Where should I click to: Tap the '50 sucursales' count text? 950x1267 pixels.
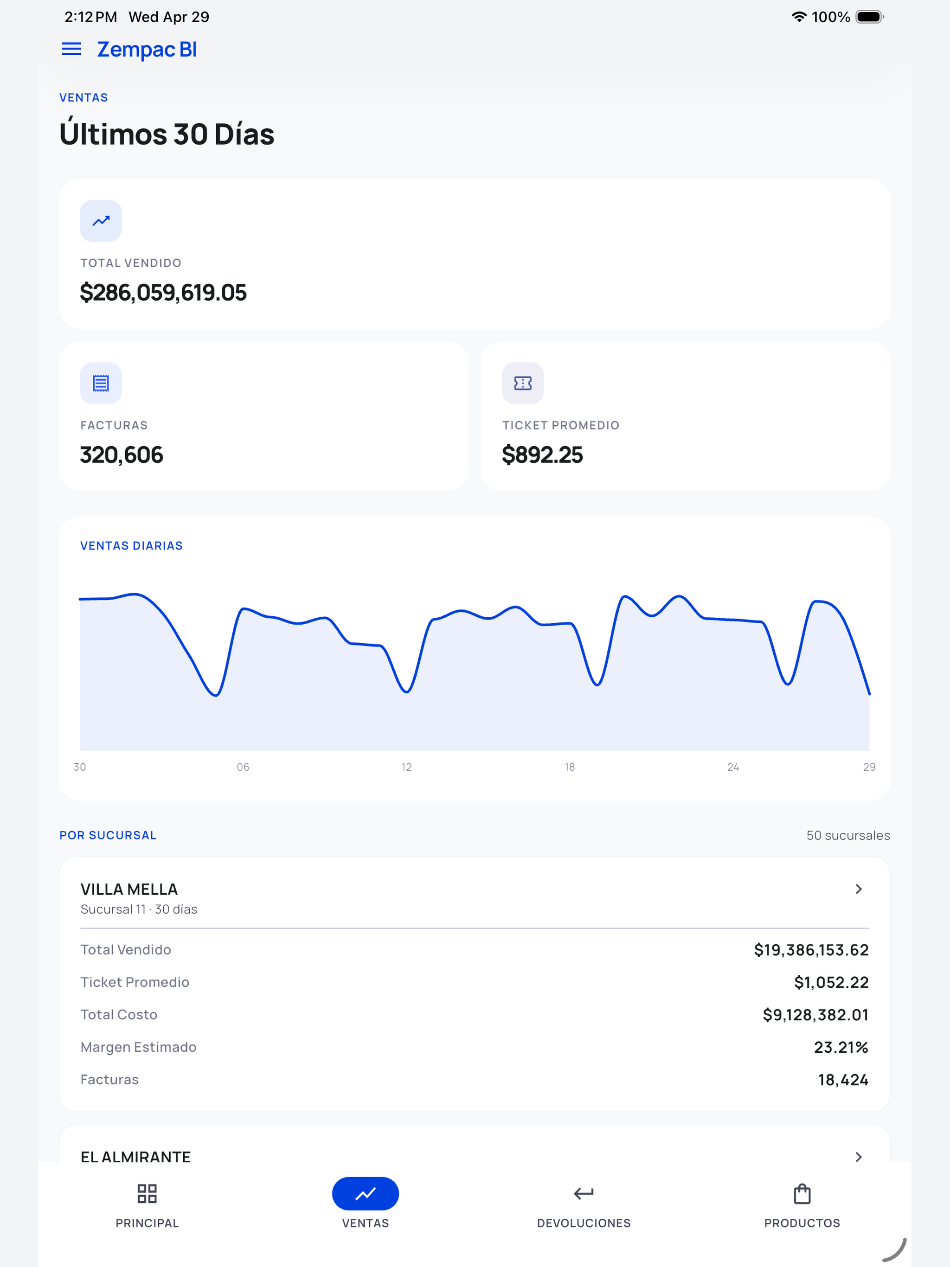[x=848, y=836]
